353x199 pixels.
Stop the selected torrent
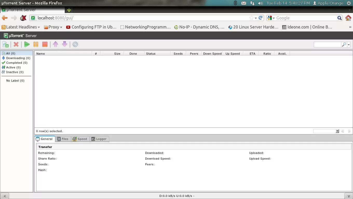click(45, 44)
